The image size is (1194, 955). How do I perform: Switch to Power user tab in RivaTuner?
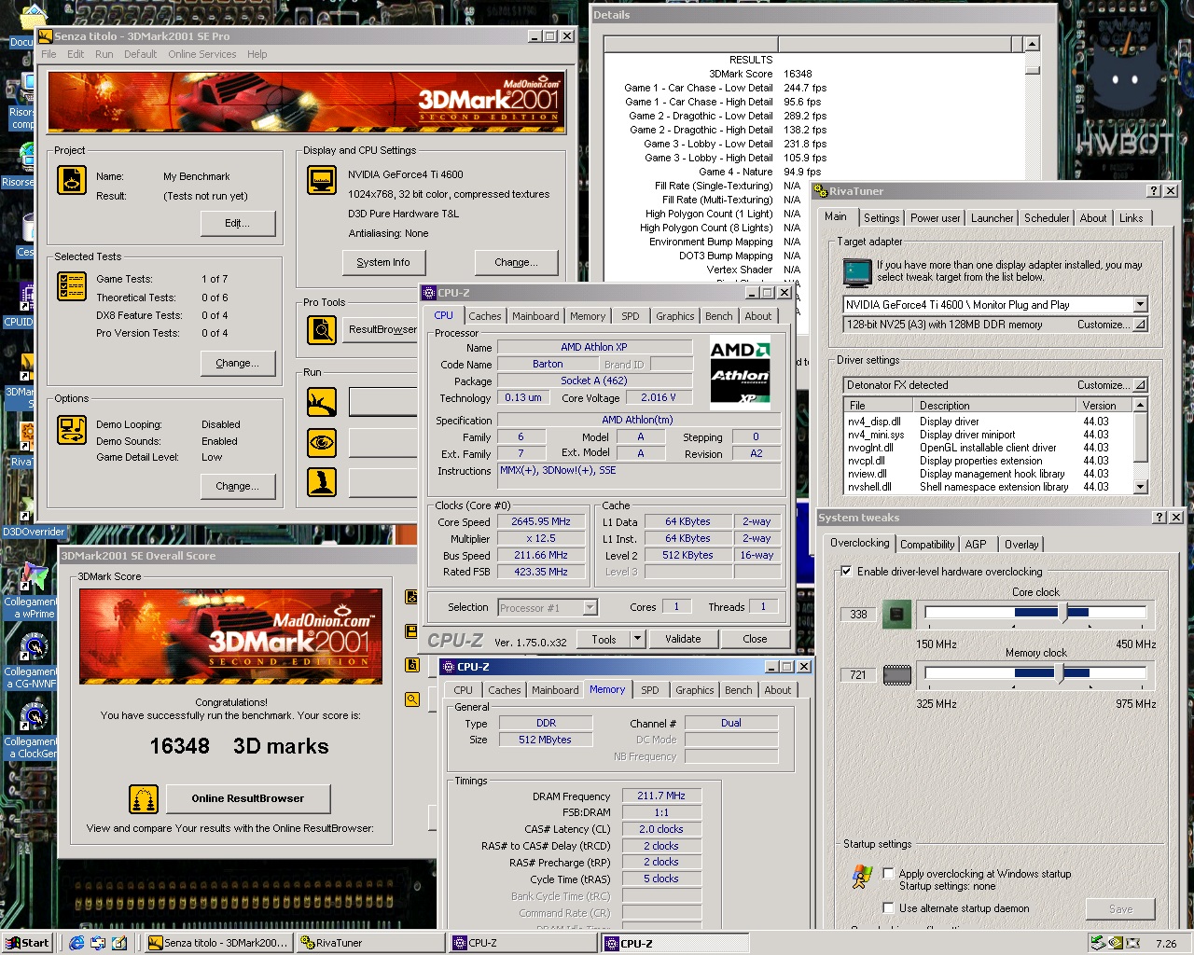click(935, 218)
